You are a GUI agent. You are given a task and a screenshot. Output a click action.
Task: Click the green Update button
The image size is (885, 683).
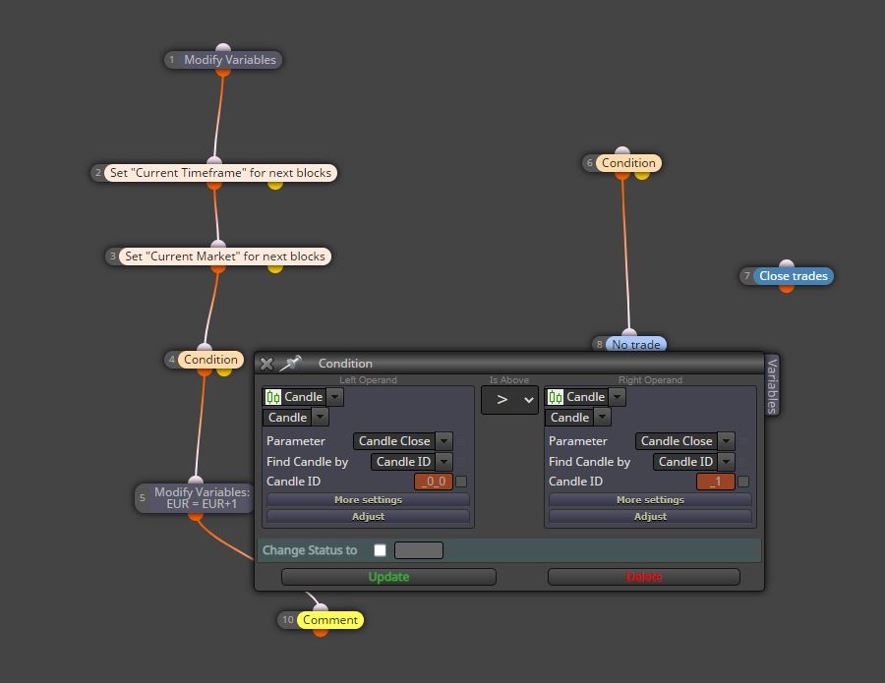click(388, 577)
